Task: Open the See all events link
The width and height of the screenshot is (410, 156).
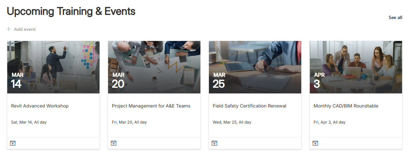Action: tap(395, 17)
